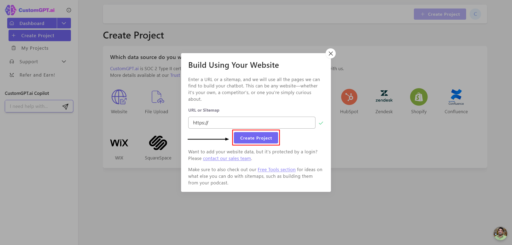
Task: Click the 'Create Project' page heading
Action: 133,35
